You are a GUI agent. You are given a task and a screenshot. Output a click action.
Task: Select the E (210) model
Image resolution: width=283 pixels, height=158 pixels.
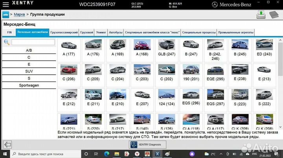click(x=118, y=100)
